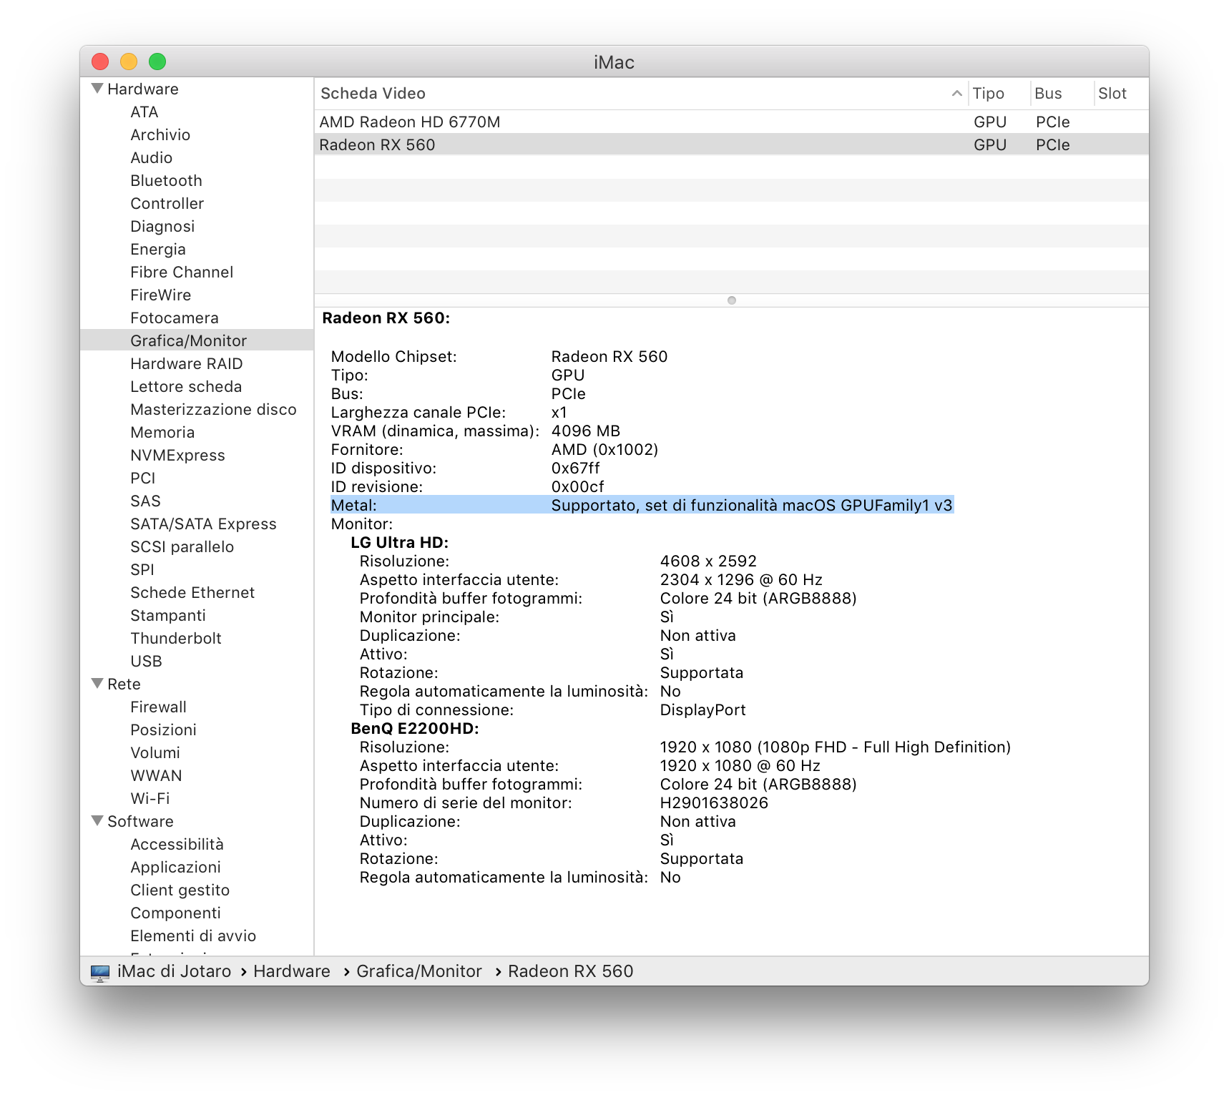
Task: Open the Diagnosi category
Action: (x=162, y=227)
